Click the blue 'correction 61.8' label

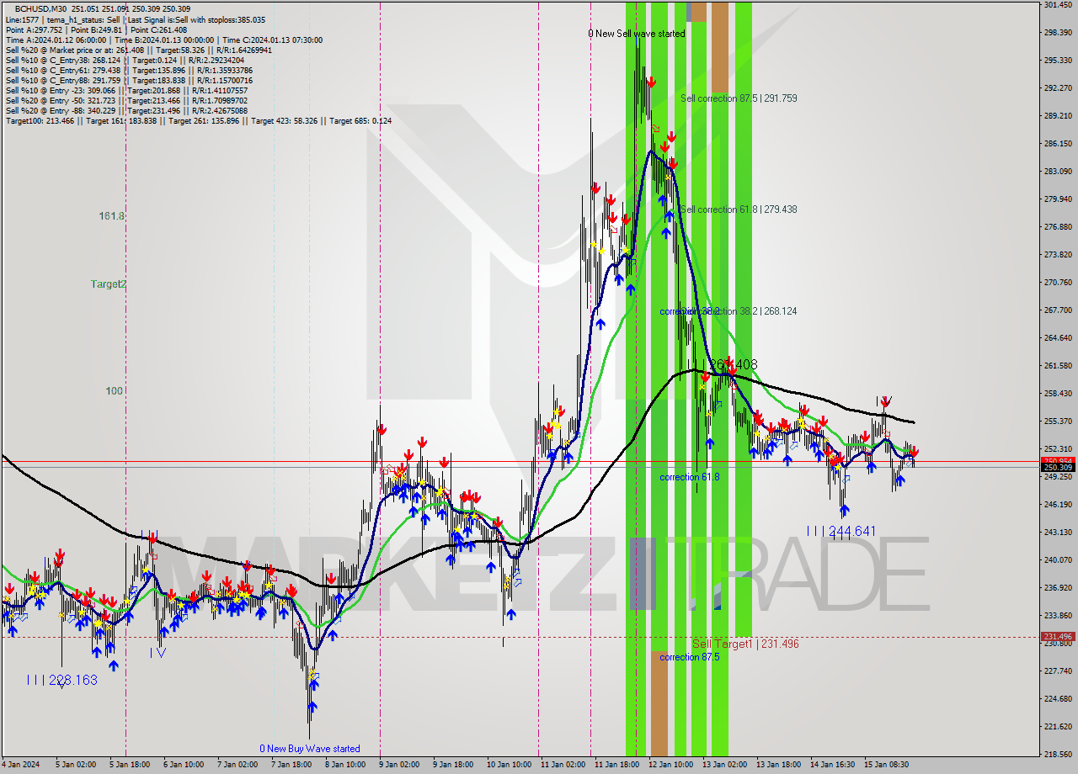(x=690, y=477)
